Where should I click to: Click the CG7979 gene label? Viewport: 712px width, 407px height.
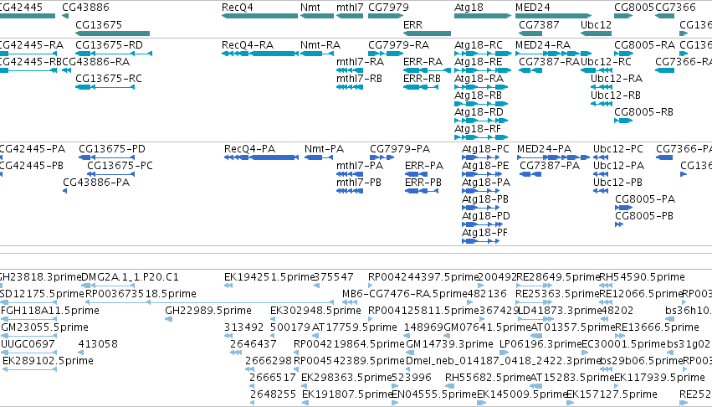(x=389, y=8)
